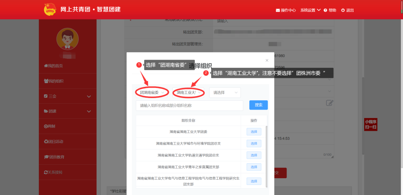Expand the 系统设置 dropdown in header

[x=310, y=10]
